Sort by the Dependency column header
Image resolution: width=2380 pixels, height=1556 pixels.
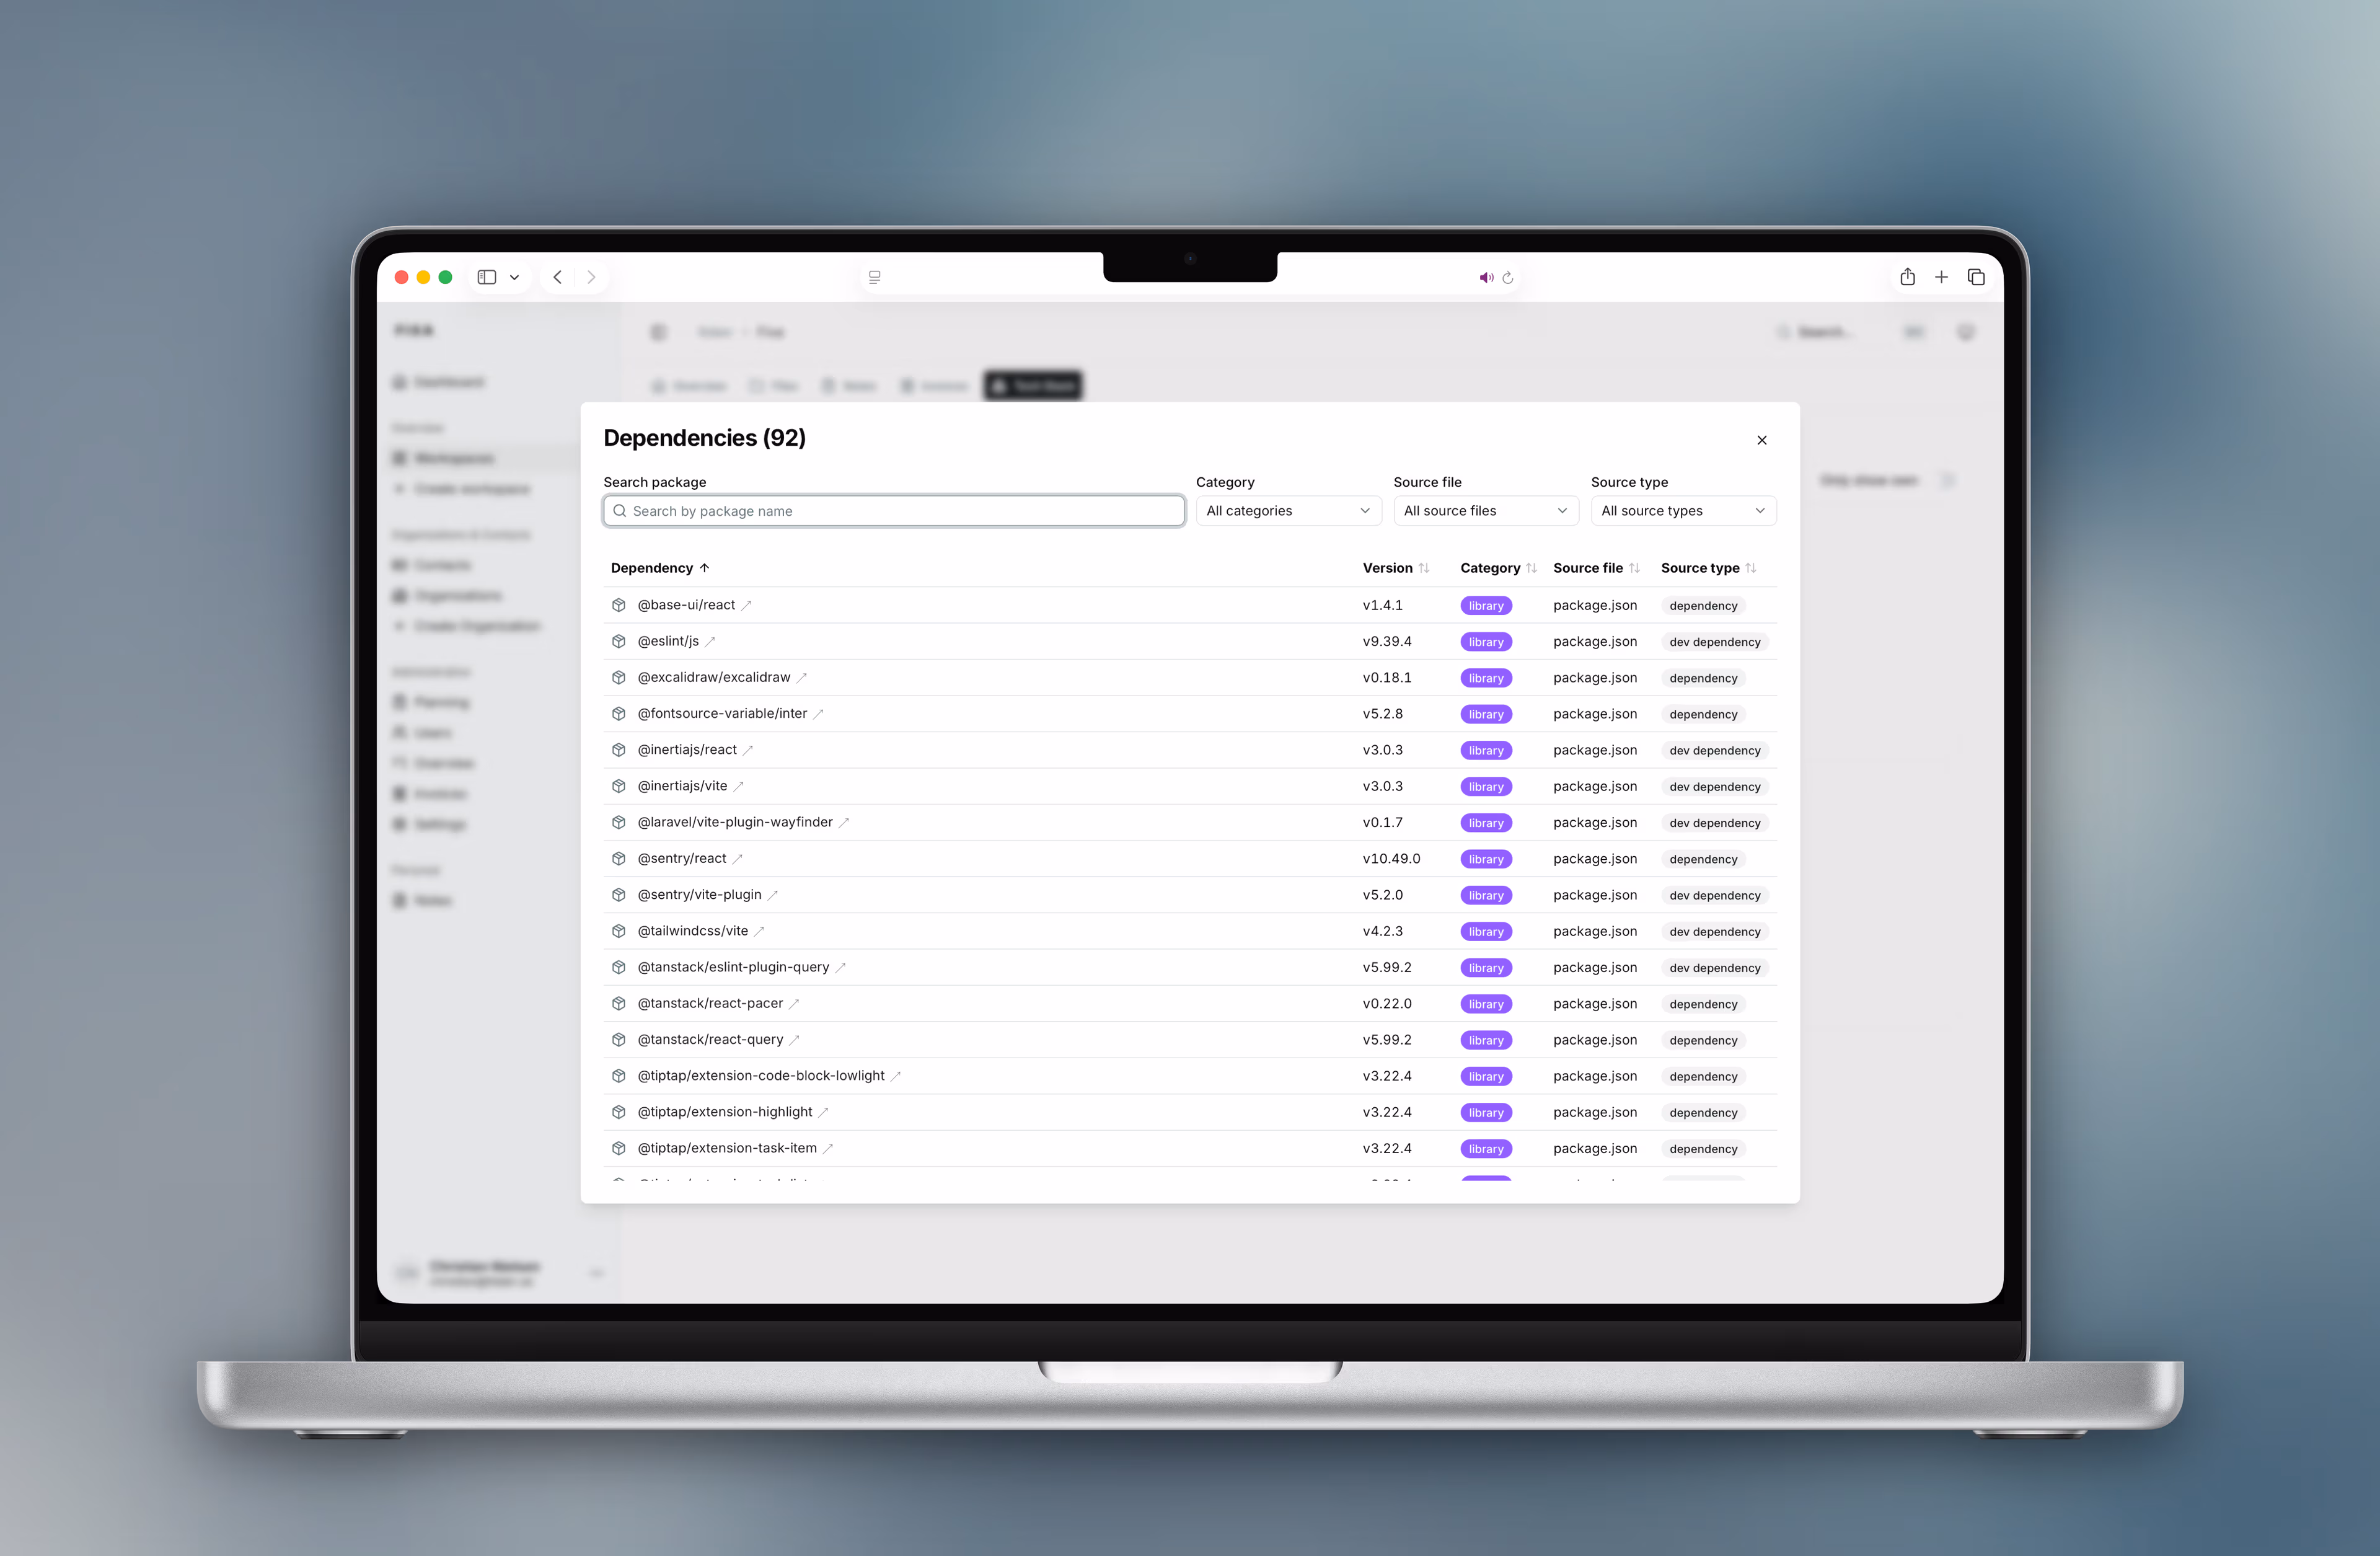(x=660, y=568)
